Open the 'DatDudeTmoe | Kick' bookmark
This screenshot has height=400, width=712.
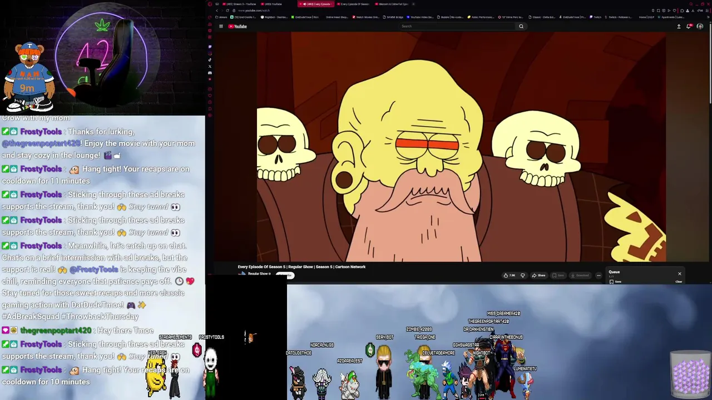click(x=305, y=17)
